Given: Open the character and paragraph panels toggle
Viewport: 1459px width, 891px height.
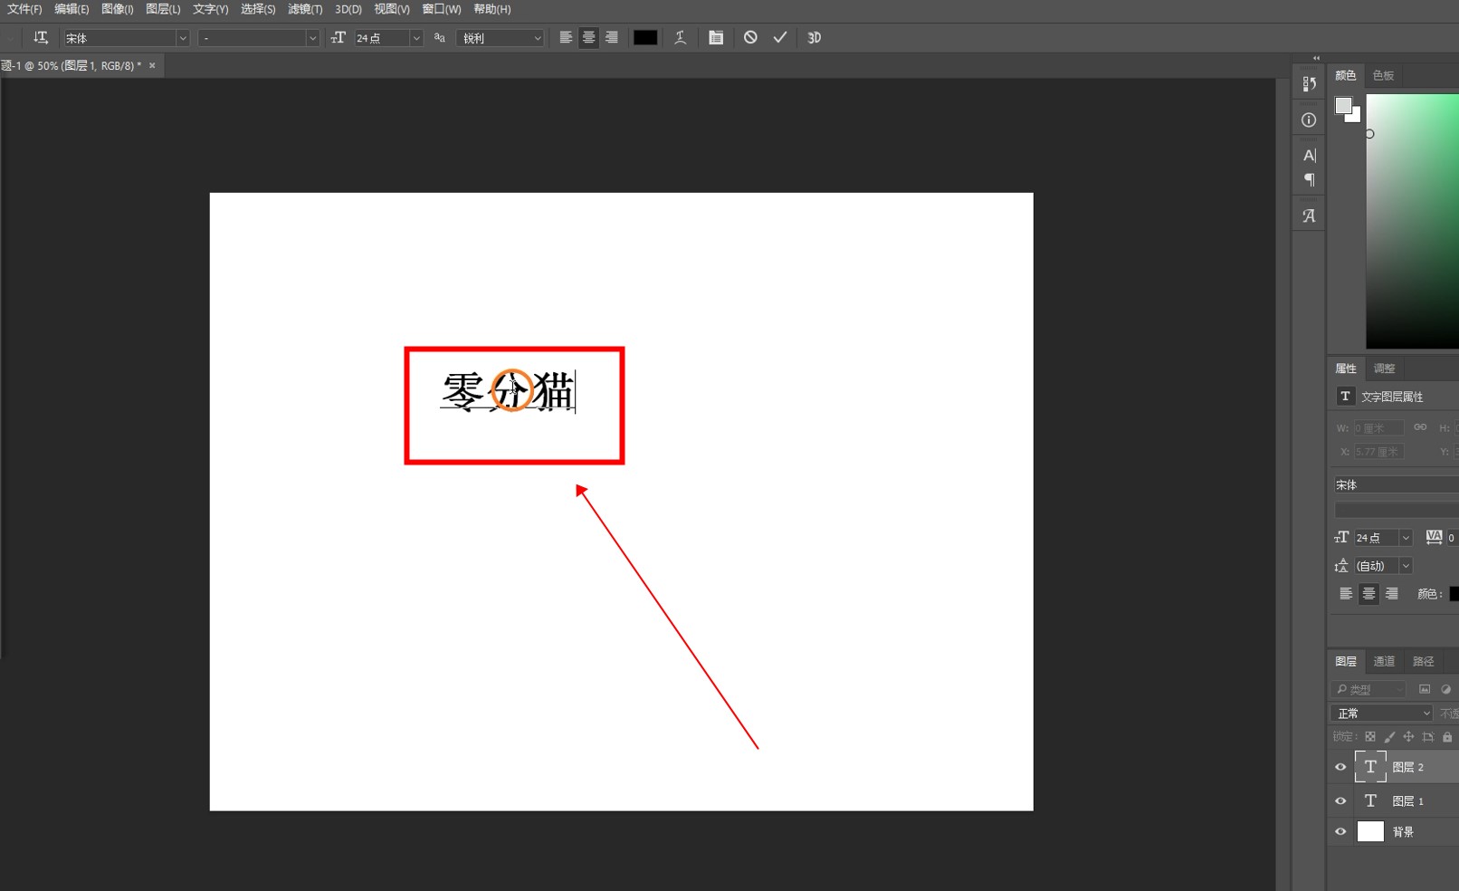Looking at the screenshot, I should [x=716, y=38].
